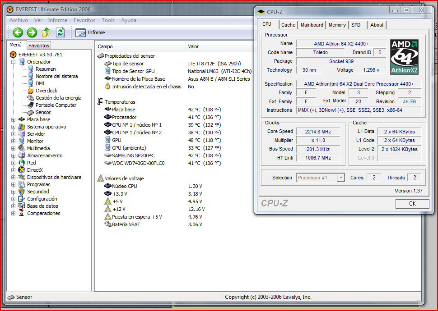Expand the Almacenamiento tree node
Image resolution: width=438 pixels, height=311 pixels.
[x=13, y=155]
